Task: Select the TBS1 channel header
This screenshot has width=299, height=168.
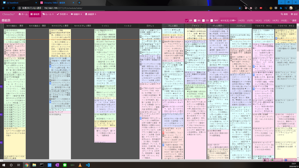Action: (x=196, y=26)
